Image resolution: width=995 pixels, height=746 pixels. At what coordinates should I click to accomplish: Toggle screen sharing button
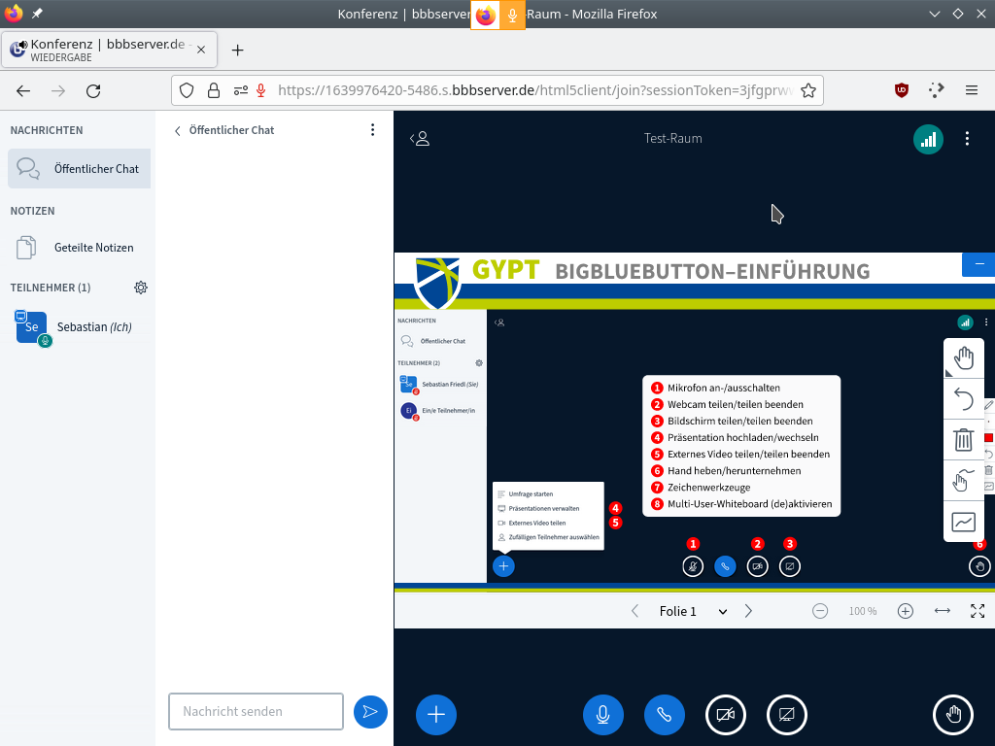pyautogui.click(x=787, y=715)
